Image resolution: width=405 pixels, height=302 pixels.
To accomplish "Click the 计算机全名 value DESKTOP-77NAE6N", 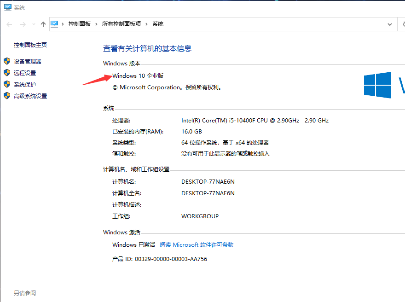I will [208, 193].
